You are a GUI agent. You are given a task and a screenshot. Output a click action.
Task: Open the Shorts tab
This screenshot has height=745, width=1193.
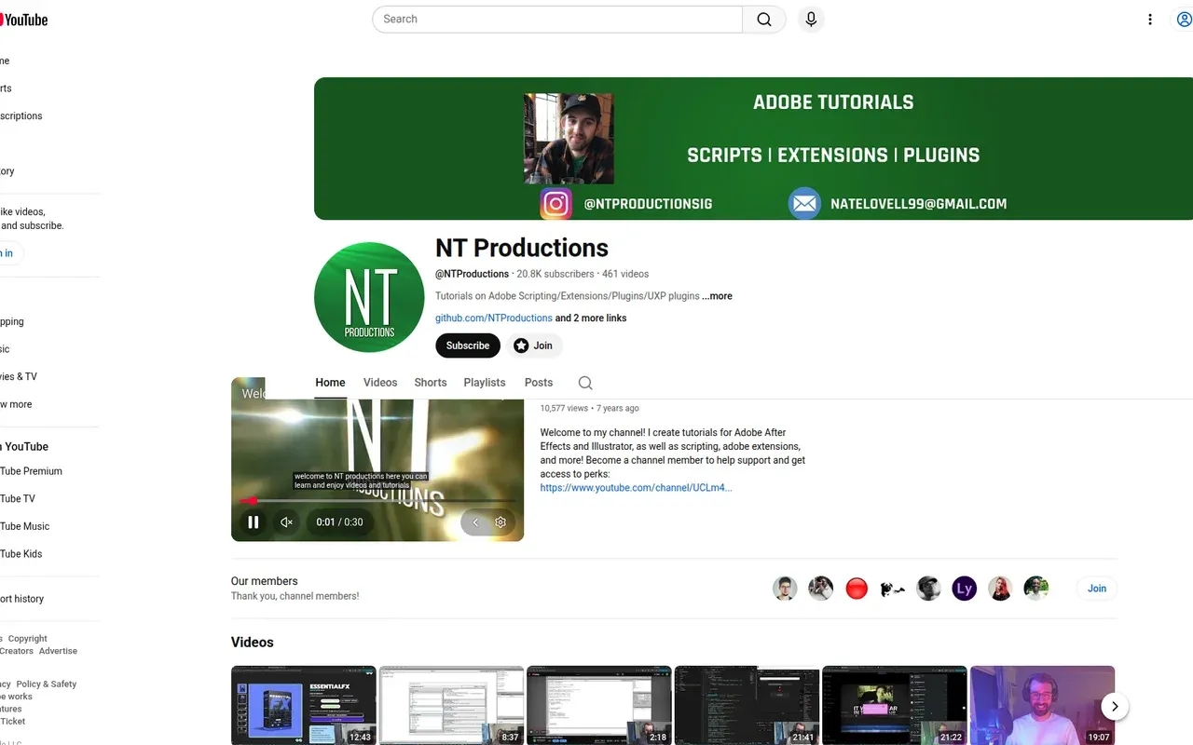431,383
